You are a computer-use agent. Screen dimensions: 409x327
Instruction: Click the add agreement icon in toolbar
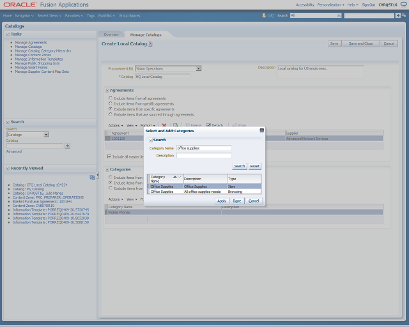[x=176, y=125]
